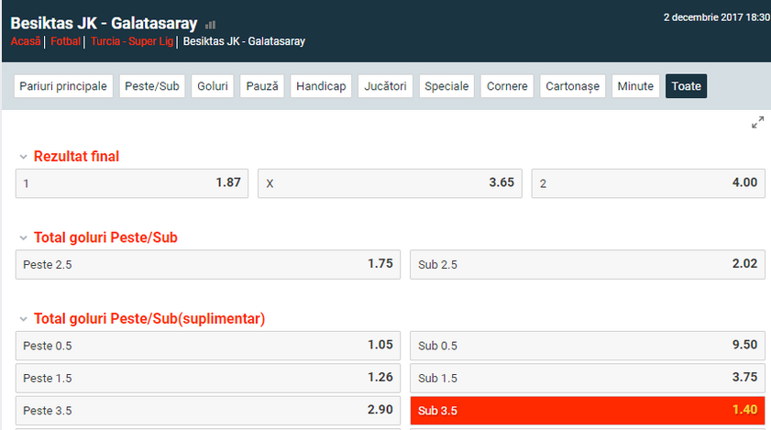Deselect highlighted Sub 3.5 bet 1.40

pos(588,411)
